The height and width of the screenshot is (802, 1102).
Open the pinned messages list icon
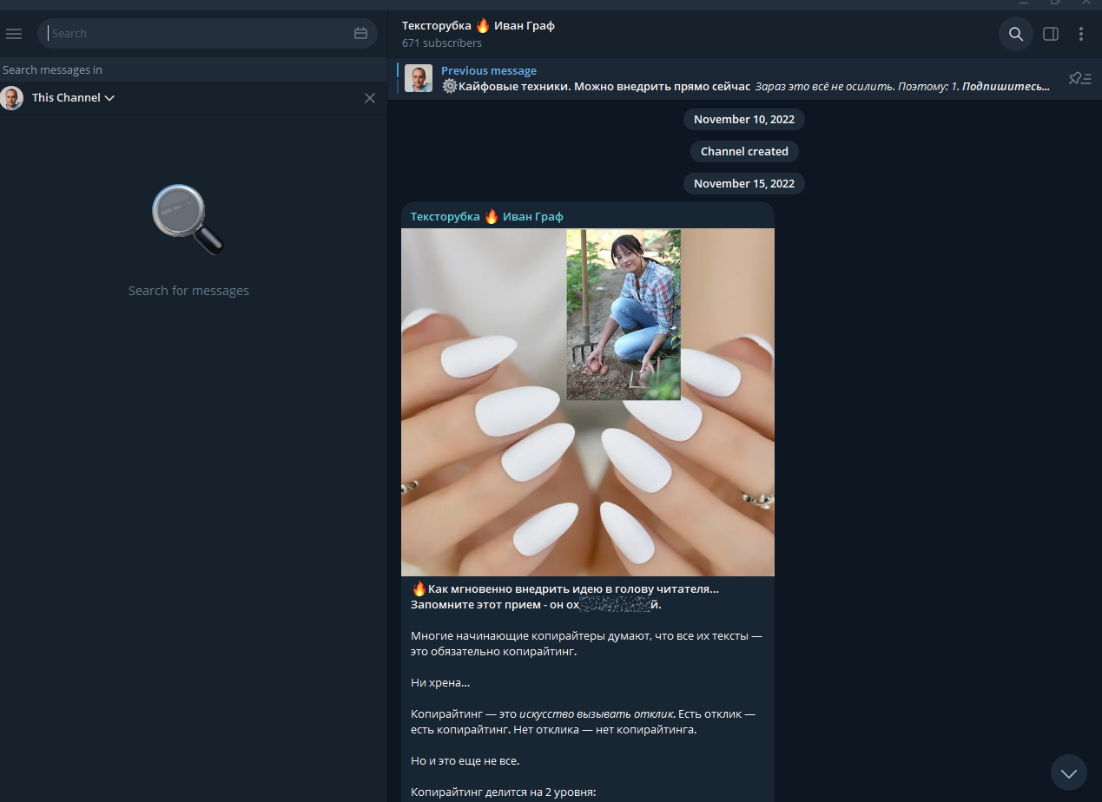tap(1079, 79)
